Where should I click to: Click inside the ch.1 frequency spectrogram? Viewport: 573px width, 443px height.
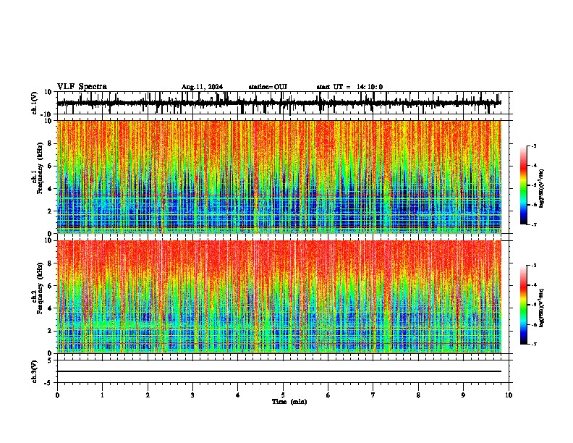279,177
